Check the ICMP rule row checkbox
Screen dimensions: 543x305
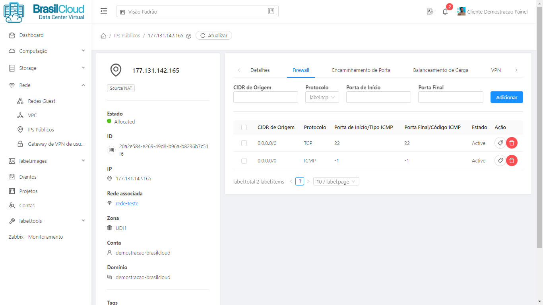244,161
